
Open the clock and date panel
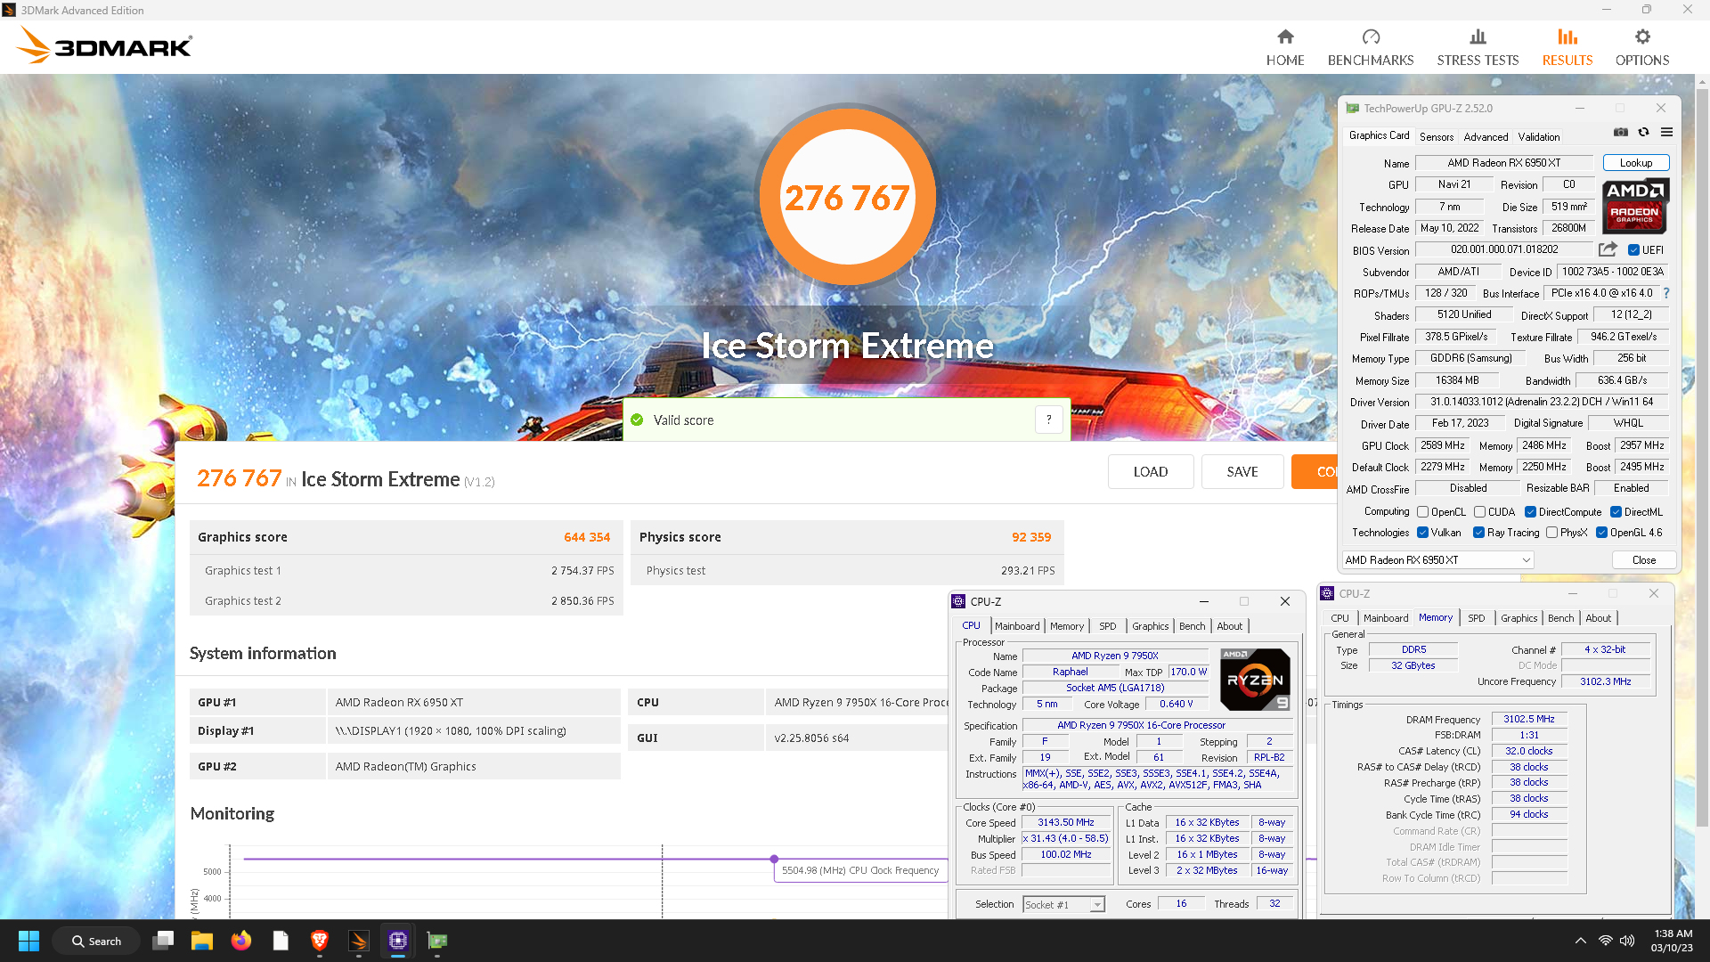(x=1673, y=941)
